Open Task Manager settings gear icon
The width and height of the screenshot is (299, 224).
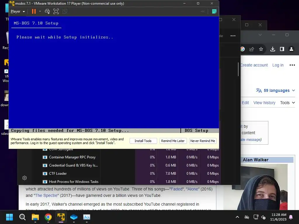pyautogui.click(x=25, y=178)
